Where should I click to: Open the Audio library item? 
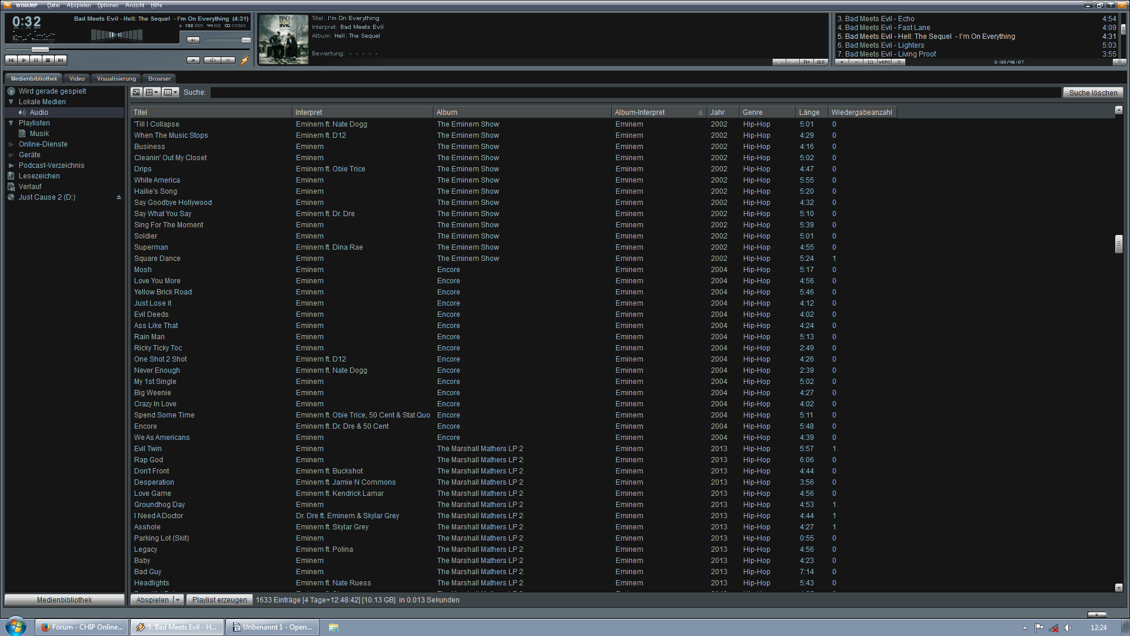click(39, 112)
